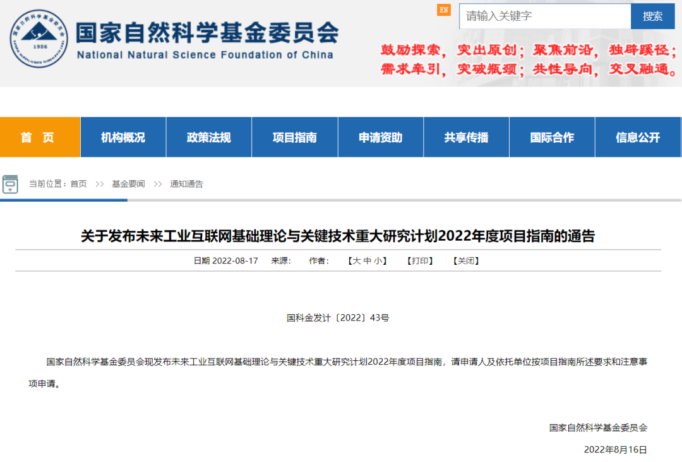Switch language using the orange EN icon

[444, 10]
